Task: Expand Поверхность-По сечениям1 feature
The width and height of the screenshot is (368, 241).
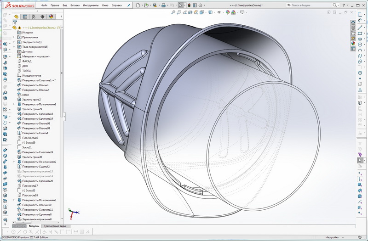Action: 14,104
